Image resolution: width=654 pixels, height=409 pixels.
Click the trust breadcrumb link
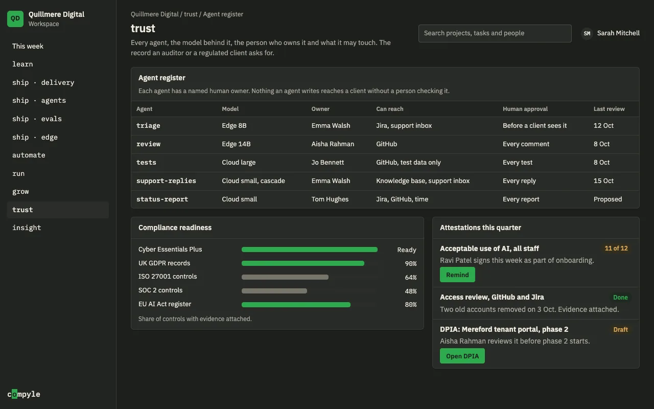(191, 14)
